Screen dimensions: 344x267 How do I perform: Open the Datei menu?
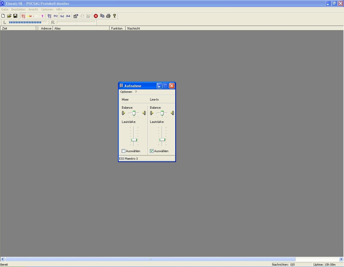click(x=5, y=9)
